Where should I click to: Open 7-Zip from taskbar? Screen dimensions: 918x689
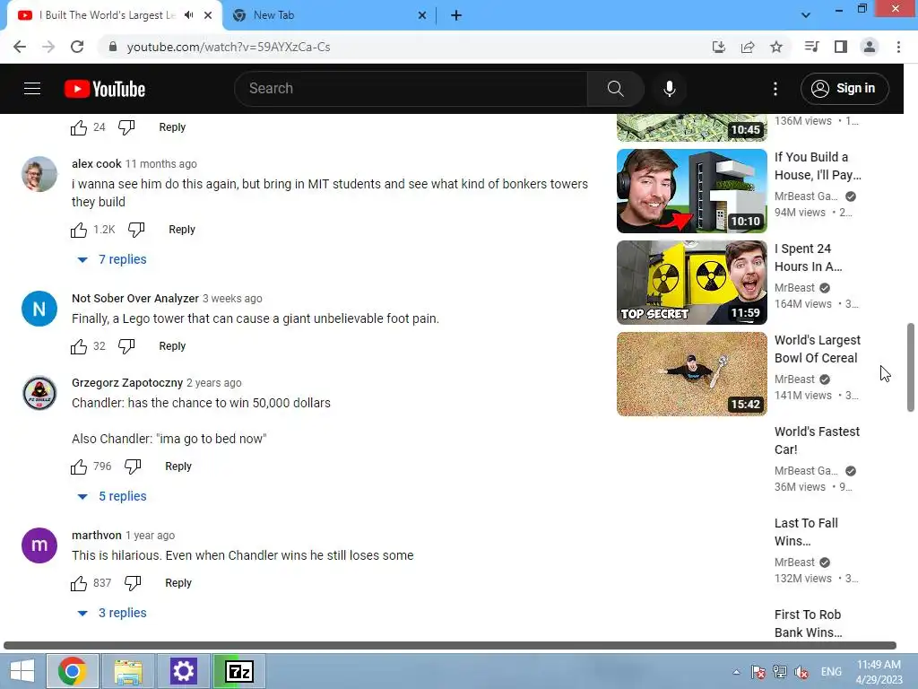pos(239,671)
